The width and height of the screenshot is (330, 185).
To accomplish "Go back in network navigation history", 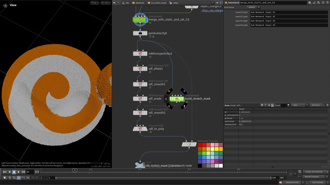I will coord(114,3).
